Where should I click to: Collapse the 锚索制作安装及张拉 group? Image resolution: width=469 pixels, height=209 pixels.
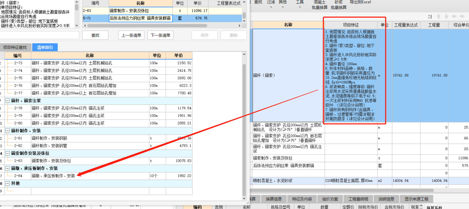click(8, 153)
